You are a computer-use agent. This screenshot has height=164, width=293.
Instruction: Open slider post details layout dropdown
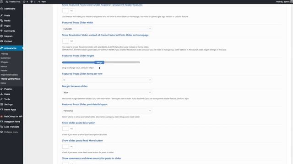tap(107, 111)
